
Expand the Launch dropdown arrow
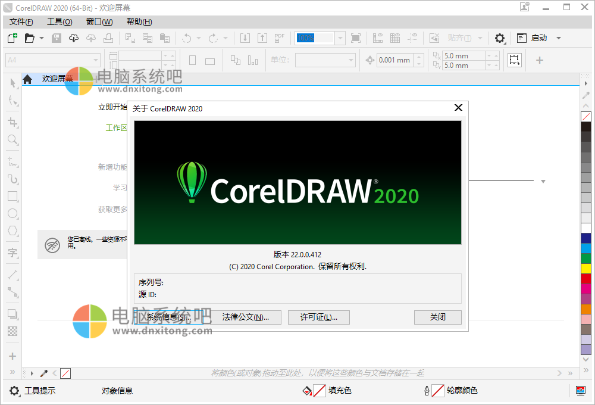click(559, 38)
